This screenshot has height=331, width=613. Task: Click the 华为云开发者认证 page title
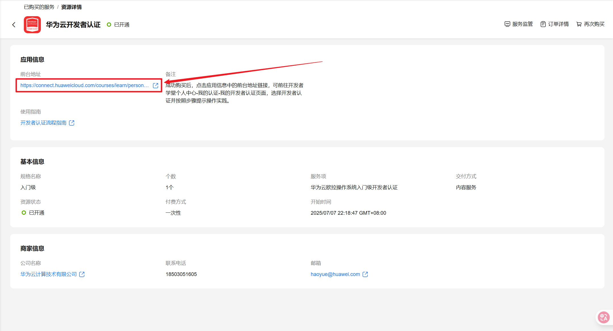click(73, 25)
